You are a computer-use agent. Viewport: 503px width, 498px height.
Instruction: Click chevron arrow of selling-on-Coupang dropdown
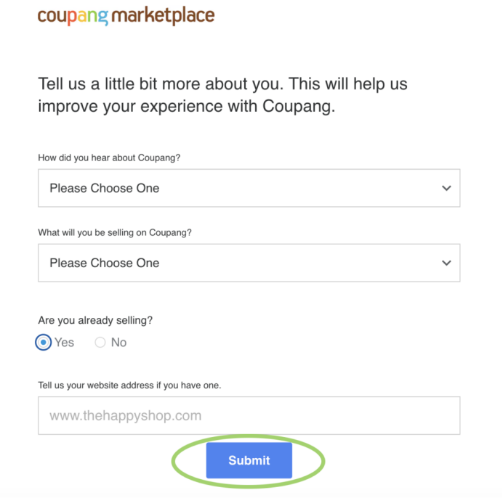(x=446, y=263)
